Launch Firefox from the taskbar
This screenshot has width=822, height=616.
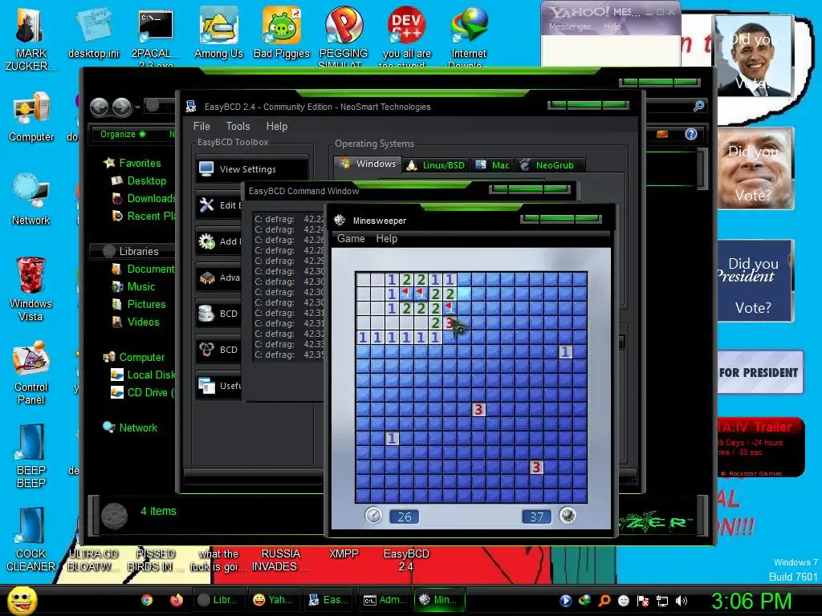point(177,600)
